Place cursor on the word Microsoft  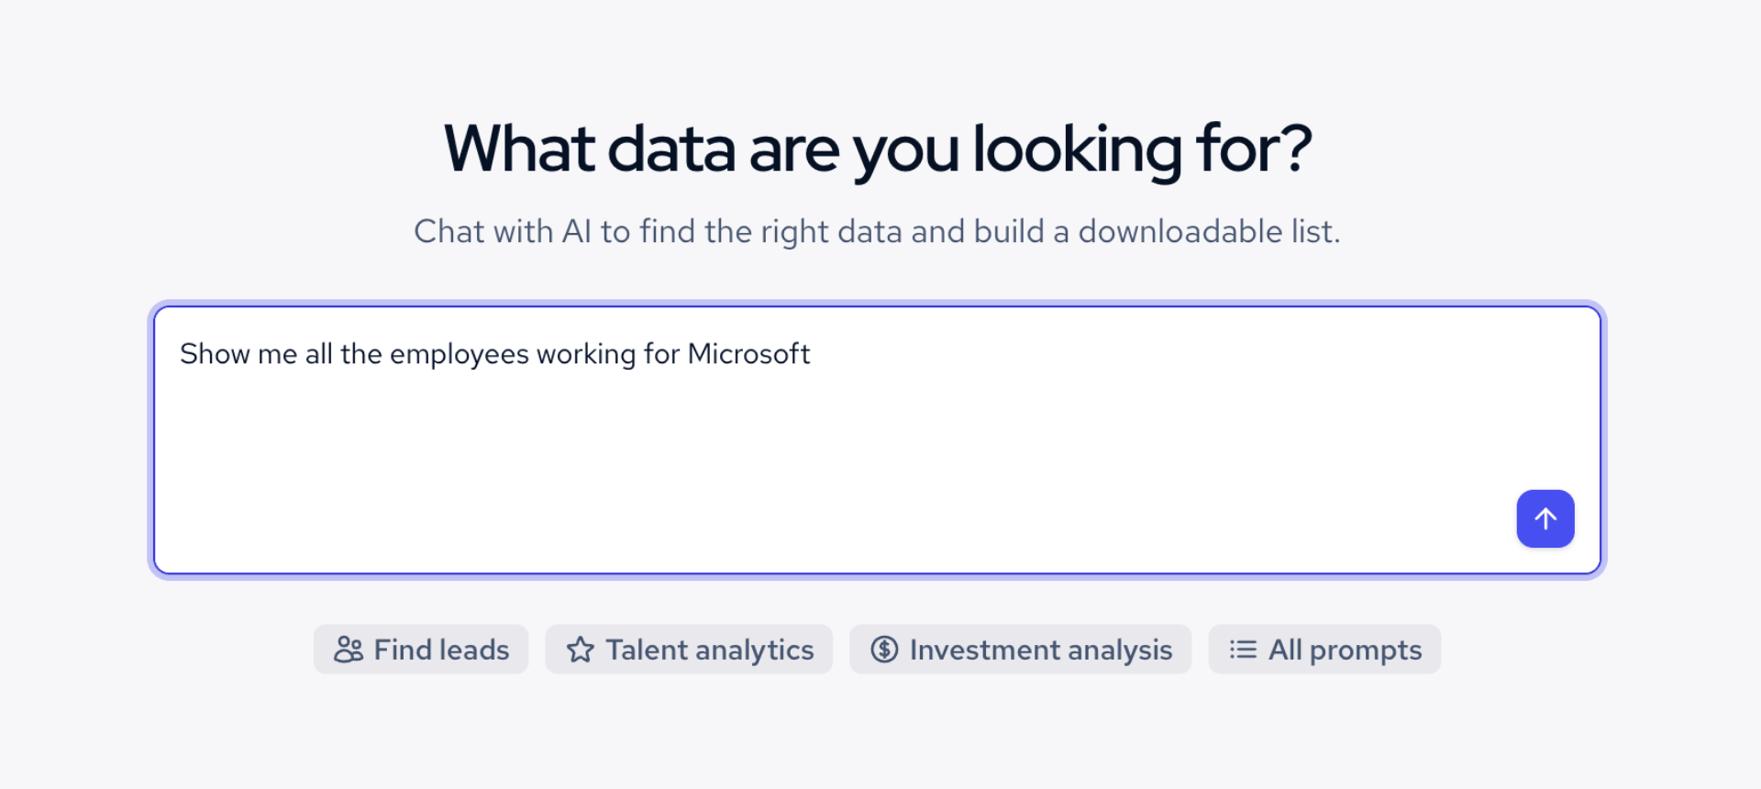pyautogui.click(x=748, y=353)
